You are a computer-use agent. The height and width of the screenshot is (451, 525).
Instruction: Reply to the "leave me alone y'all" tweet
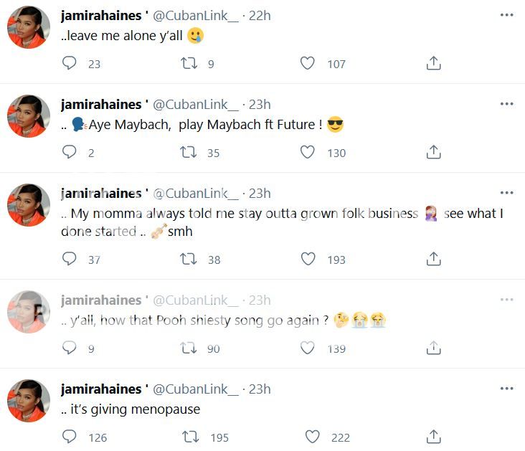click(70, 63)
